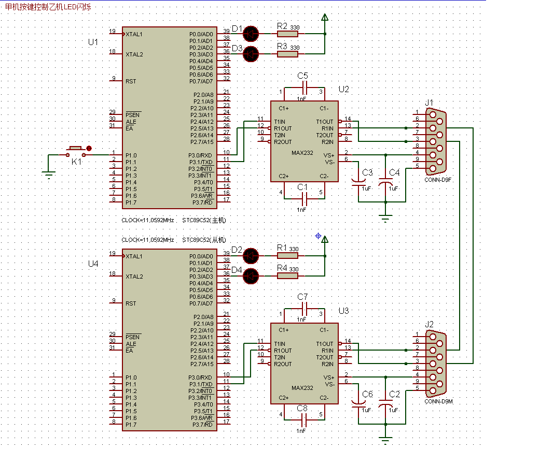Click the CONN-D9F label
This screenshot has height=450, width=553.
[438, 180]
